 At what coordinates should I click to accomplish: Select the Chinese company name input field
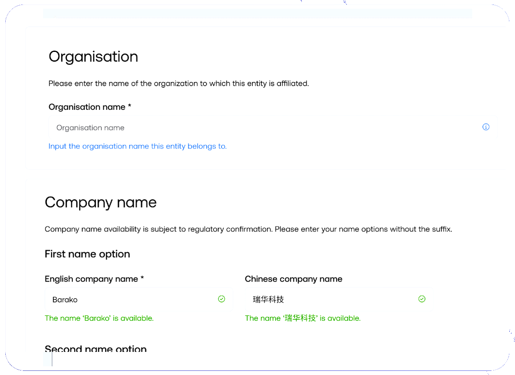(333, 300)
